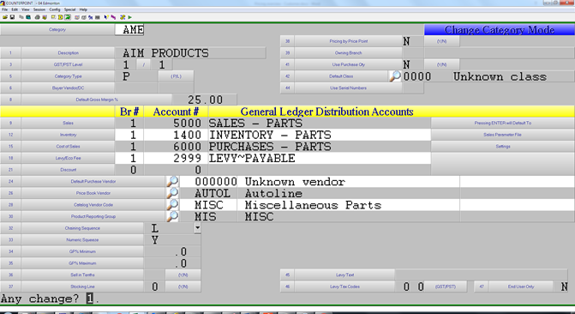Click the Use Serial Numbers label button

click(348, 88)
